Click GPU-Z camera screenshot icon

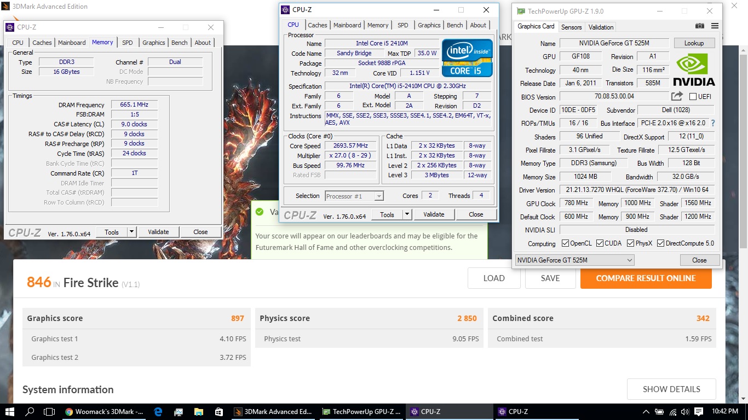699,26
